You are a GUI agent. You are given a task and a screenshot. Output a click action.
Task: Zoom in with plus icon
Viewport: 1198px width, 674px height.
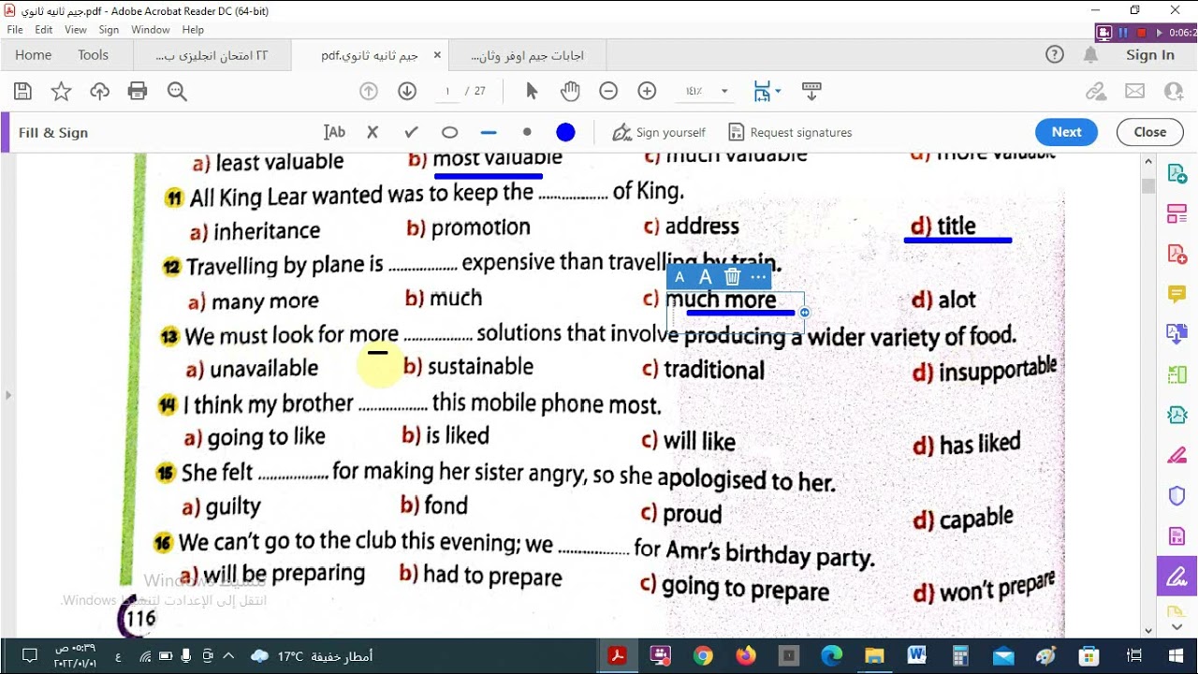tap(647, 91)
